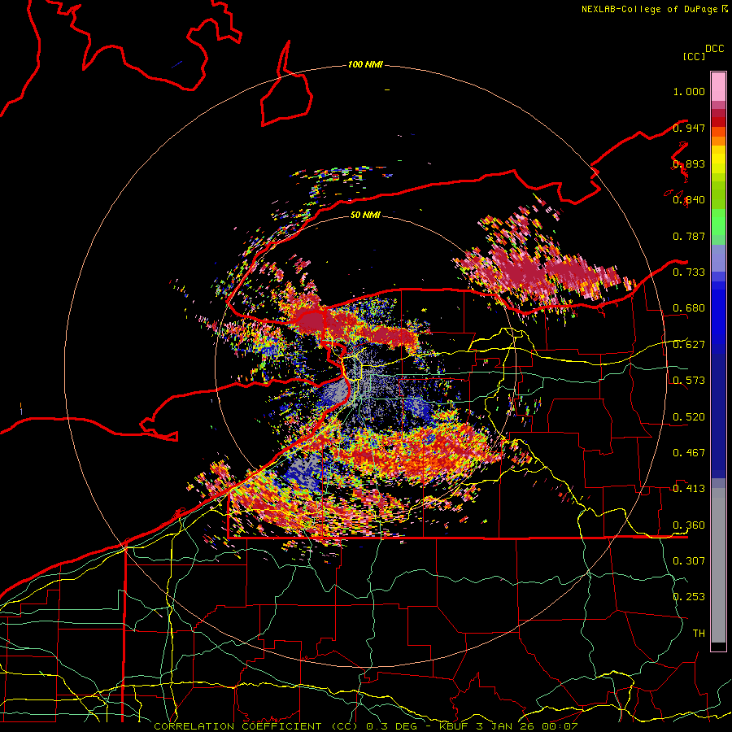The width and height of the screenshot is (732, 732).
Task: Click the 50 NMI range ring label
Action: click(365, 215)
